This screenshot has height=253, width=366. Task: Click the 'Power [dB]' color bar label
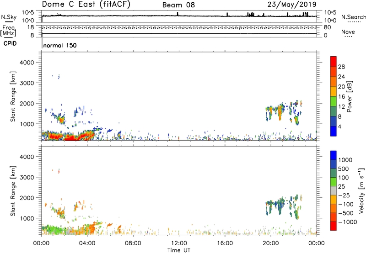pos(349,96)
